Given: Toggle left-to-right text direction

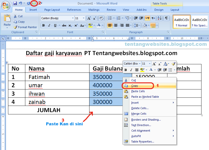Looking at the screenshot, I should (x=148, y=18).
